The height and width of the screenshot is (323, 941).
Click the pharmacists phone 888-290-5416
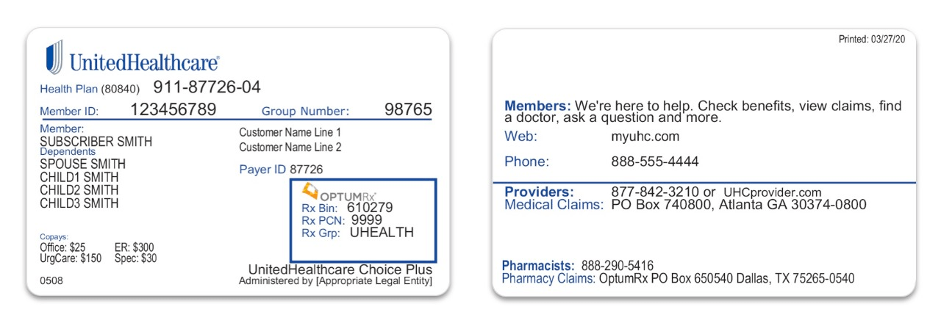(618, 265)
